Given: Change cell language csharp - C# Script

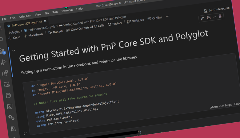Looking at the screenshot, I should [221, 106].
